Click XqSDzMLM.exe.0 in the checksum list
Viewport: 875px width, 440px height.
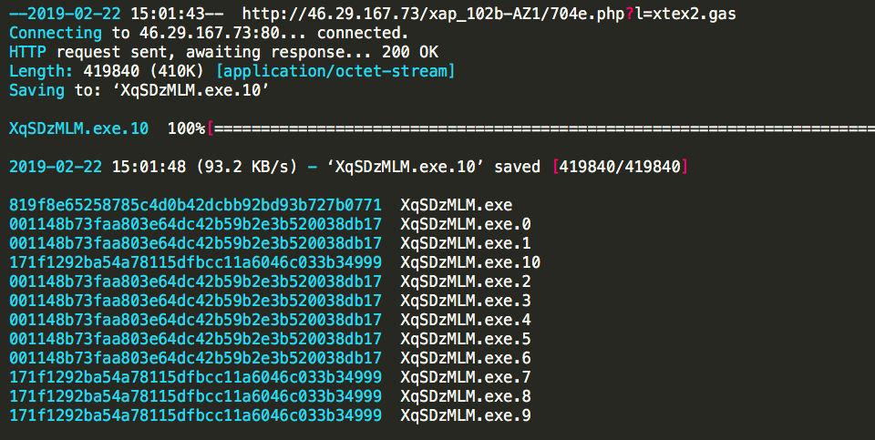point(466,224)
